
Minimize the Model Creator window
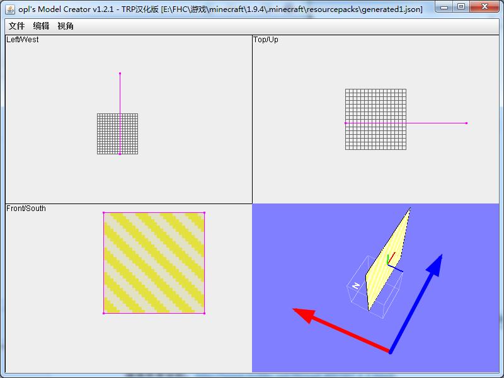445,7
